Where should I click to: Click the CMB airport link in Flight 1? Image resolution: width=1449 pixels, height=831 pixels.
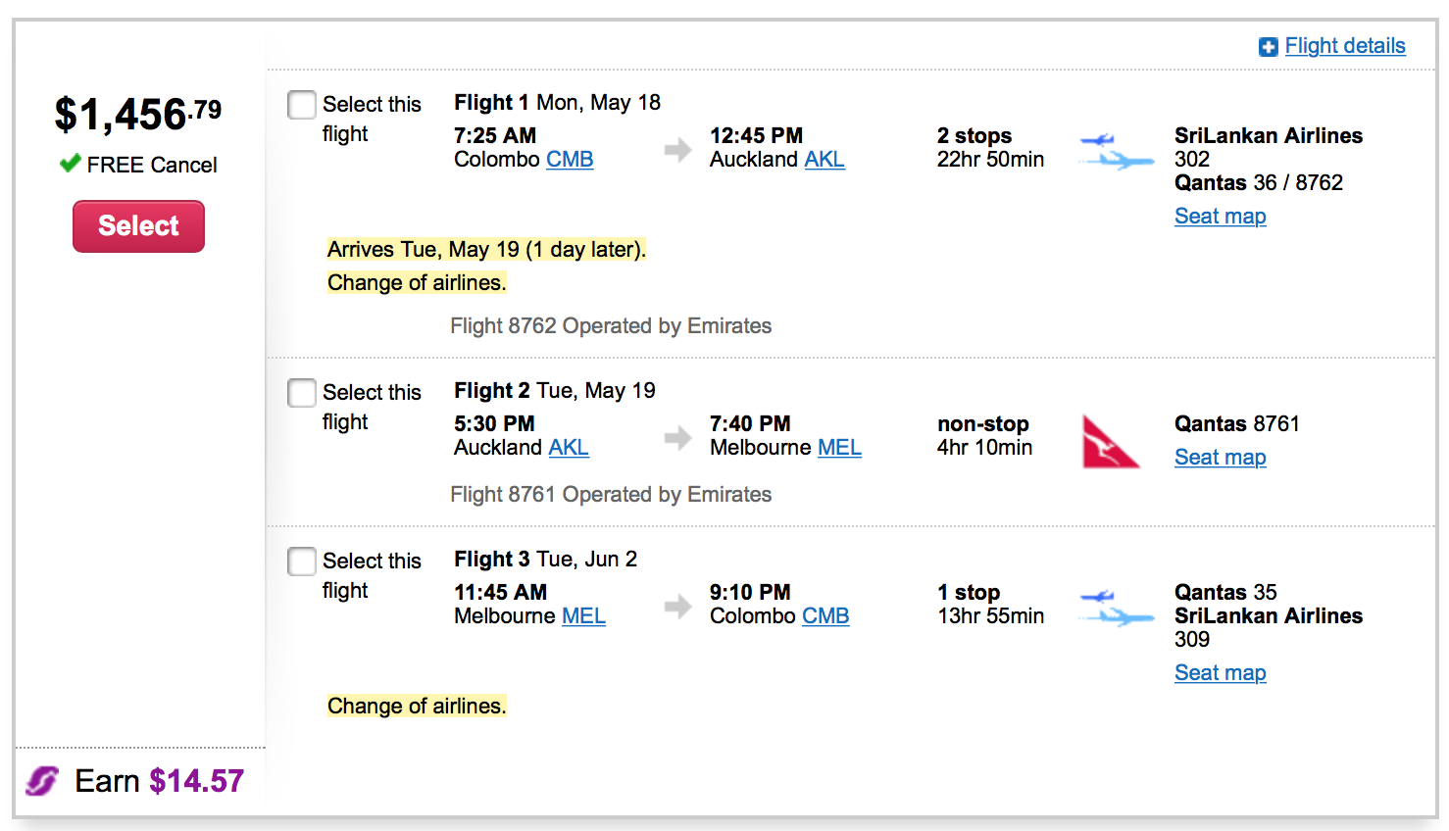(570, 160)
